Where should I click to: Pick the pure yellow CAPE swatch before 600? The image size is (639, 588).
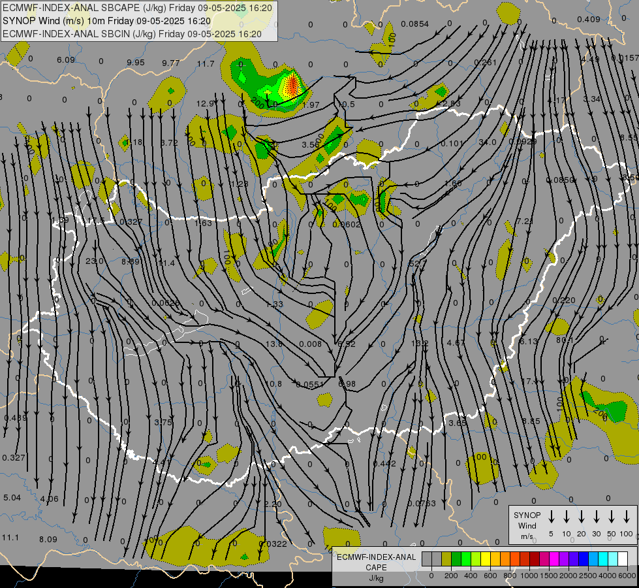pyautogui.click(x=486, y=559)
